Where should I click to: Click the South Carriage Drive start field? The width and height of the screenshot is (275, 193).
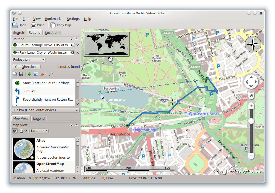coord(44,45)
